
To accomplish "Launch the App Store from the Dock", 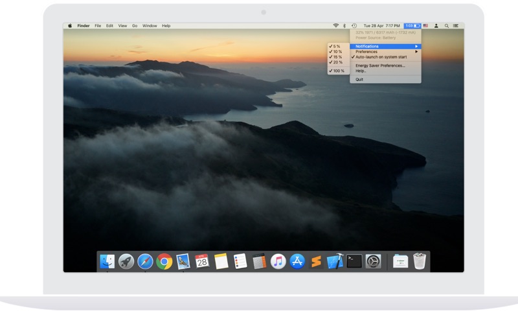I will tap(297, 261).
